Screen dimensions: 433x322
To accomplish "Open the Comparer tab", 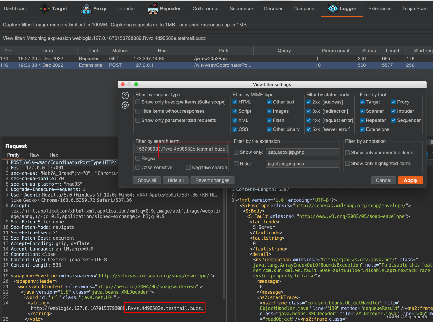I will coord(304,9).
